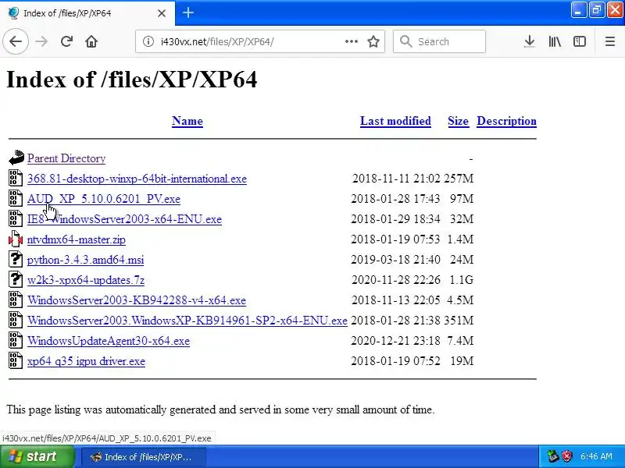The image size is (625, 468).
Task: Click the date 2018-11-11 21:02
Action: click(x=396, y=179)
